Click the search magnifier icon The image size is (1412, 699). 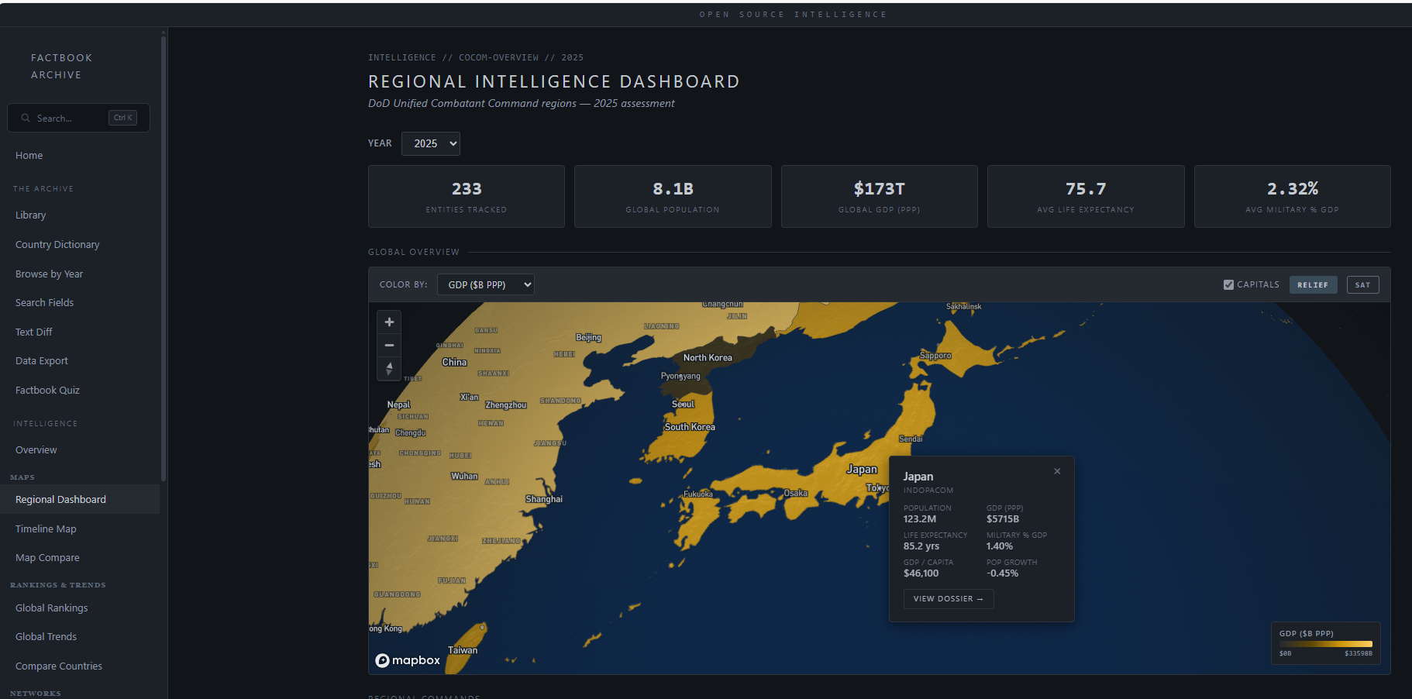[x=26, y=119]
